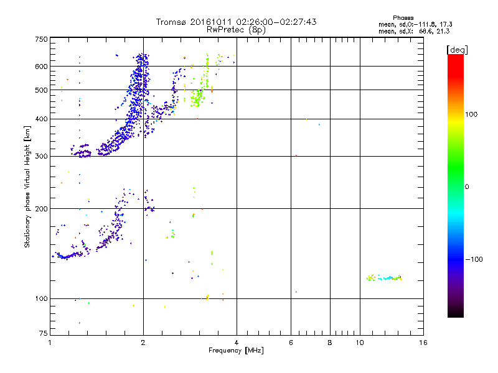Image resolution: width=498 pixels, height=373 pixels.
Task: Click the y-axis label "400"
Action: (42, 119)
